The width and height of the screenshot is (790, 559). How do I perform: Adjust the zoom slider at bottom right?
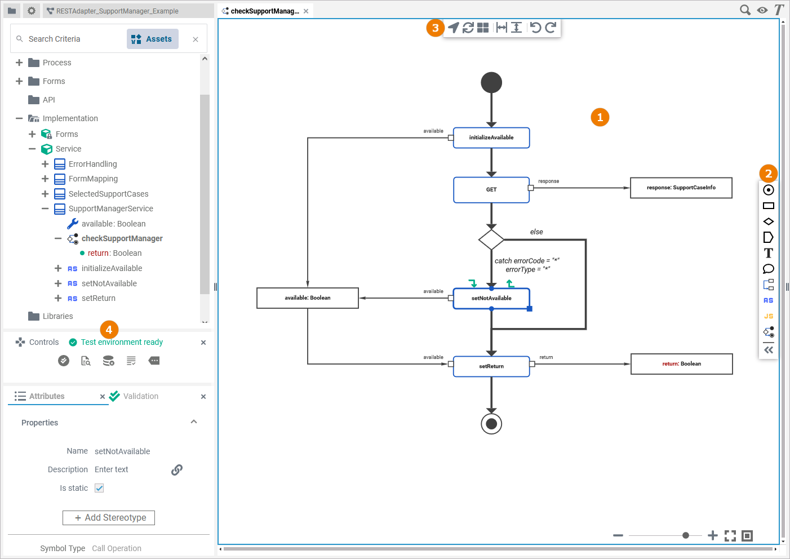685,536
